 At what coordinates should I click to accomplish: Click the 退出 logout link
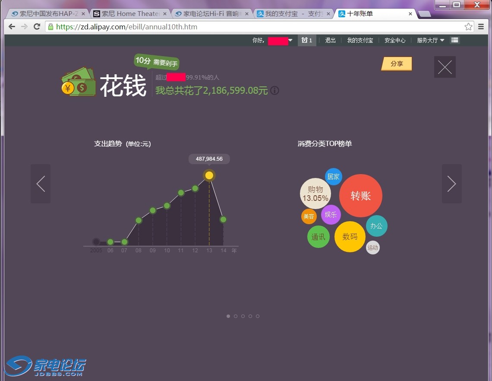click(x=331, y=40)
